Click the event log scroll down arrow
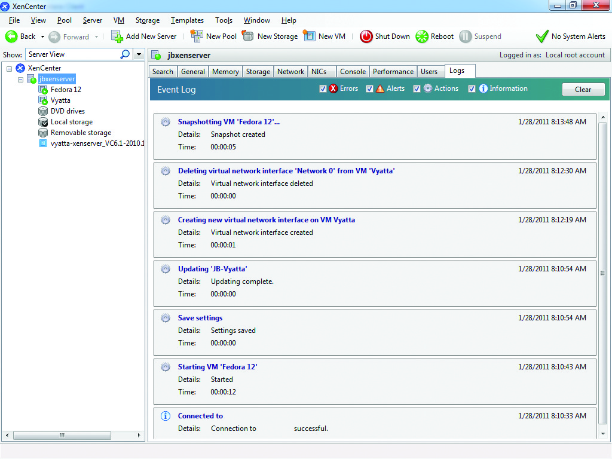The height and width of the screenshot is (459, 612). tap(603, 433)
